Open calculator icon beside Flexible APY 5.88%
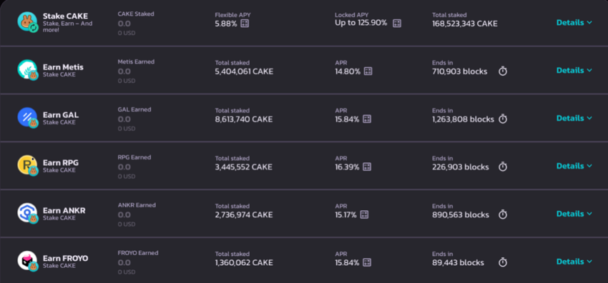 click(245, 24)
